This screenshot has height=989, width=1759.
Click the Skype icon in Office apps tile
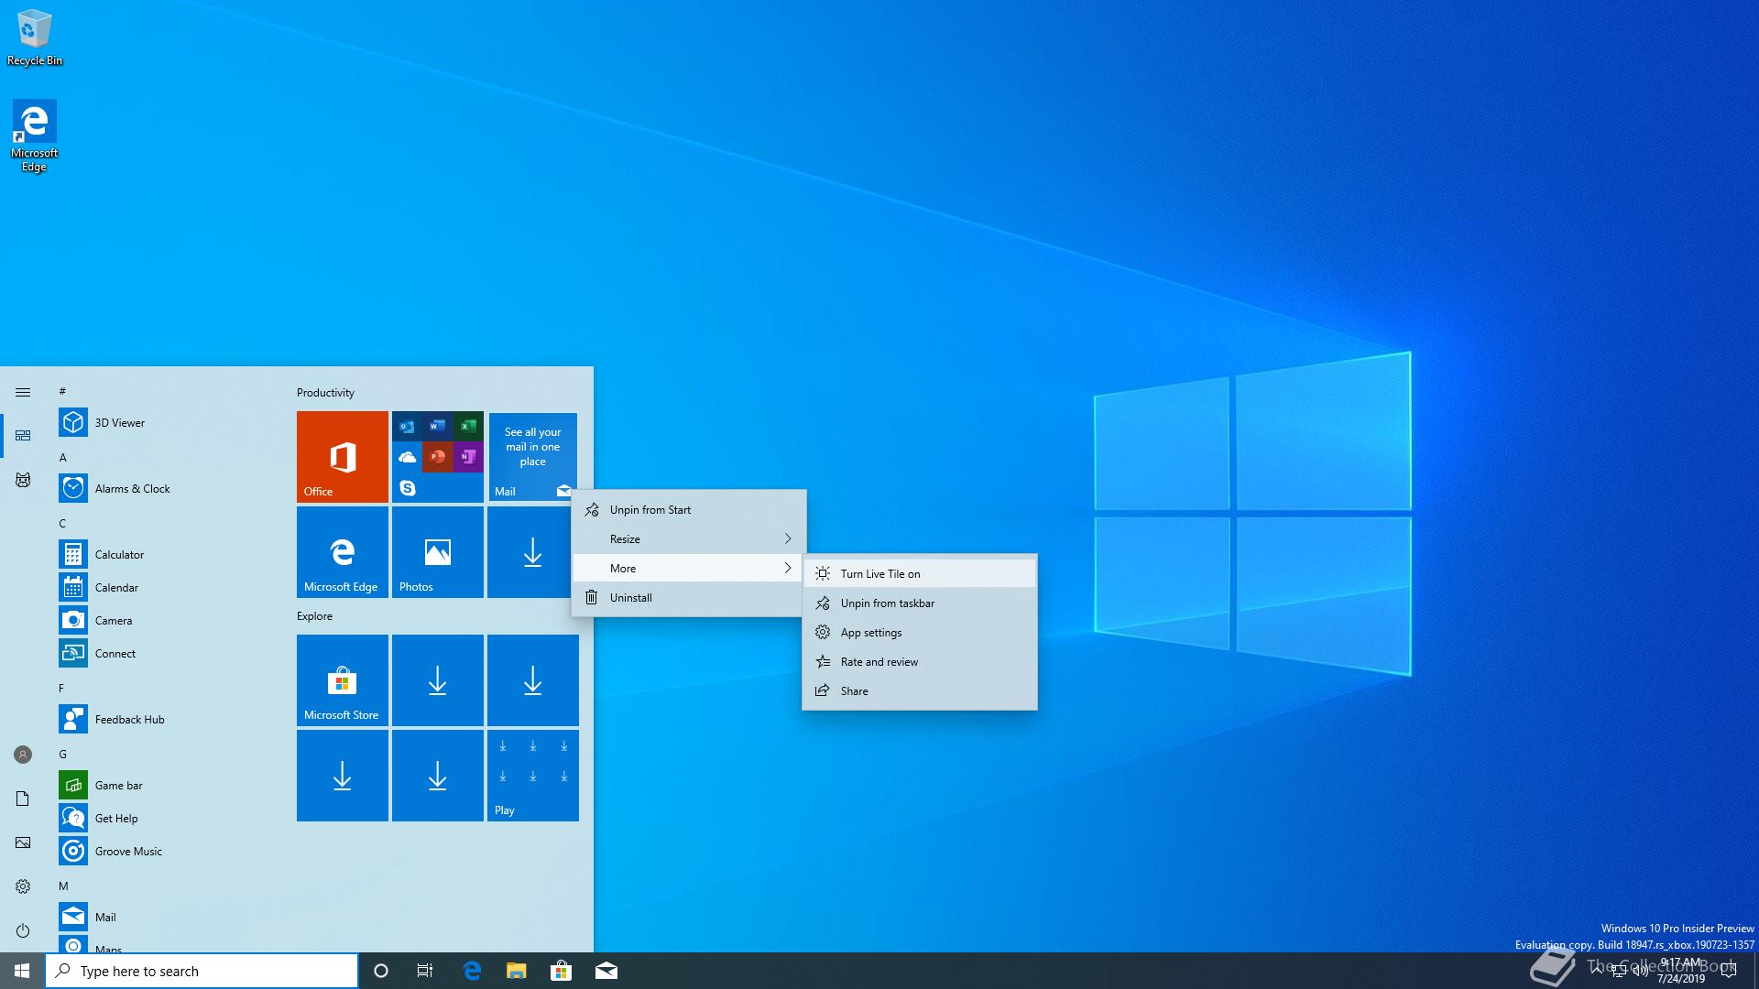408,488
